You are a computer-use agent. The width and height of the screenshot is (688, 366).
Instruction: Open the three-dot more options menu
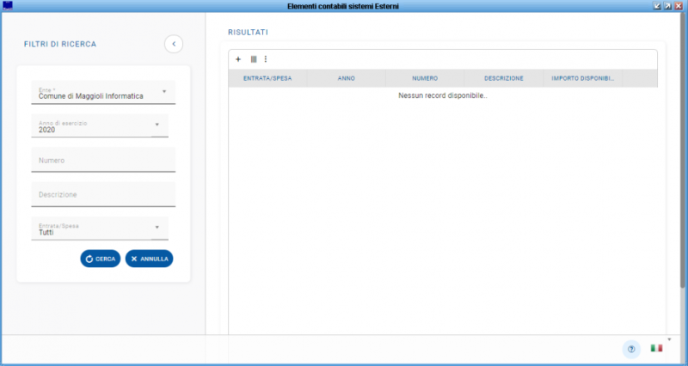tap(266, 59)
